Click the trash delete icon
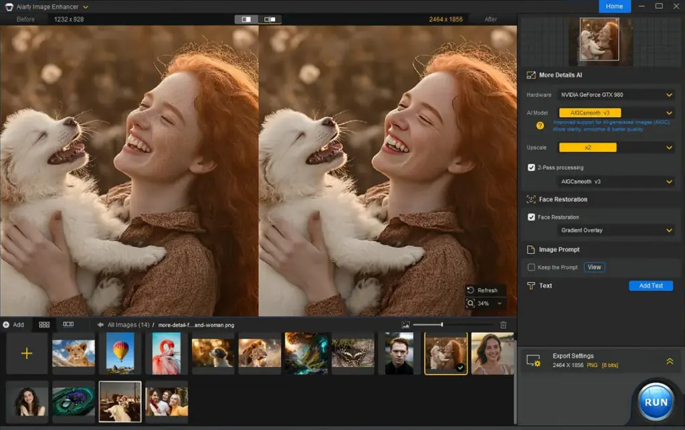This screenshot has height=430, width=685. 503,325
